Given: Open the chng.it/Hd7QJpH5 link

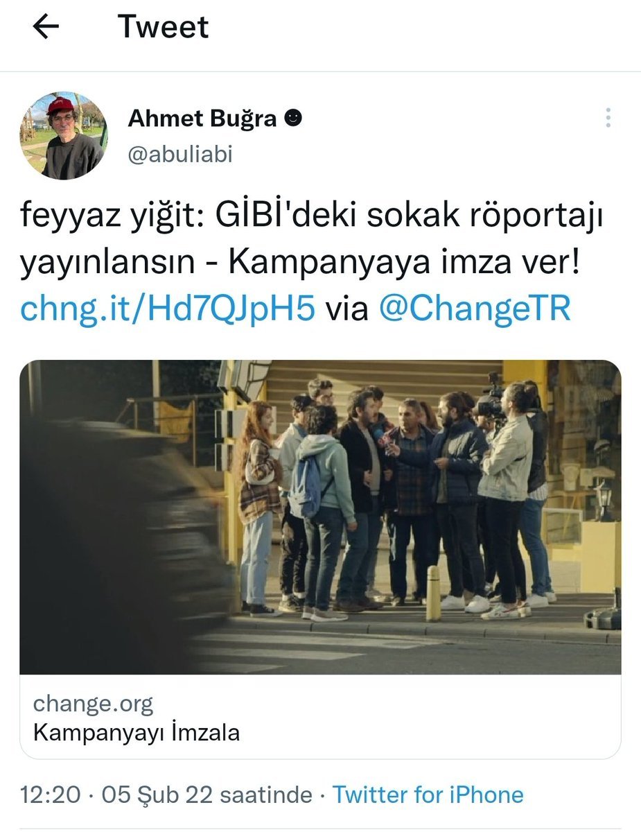Looking at the screenshot, I should (167, 309).
